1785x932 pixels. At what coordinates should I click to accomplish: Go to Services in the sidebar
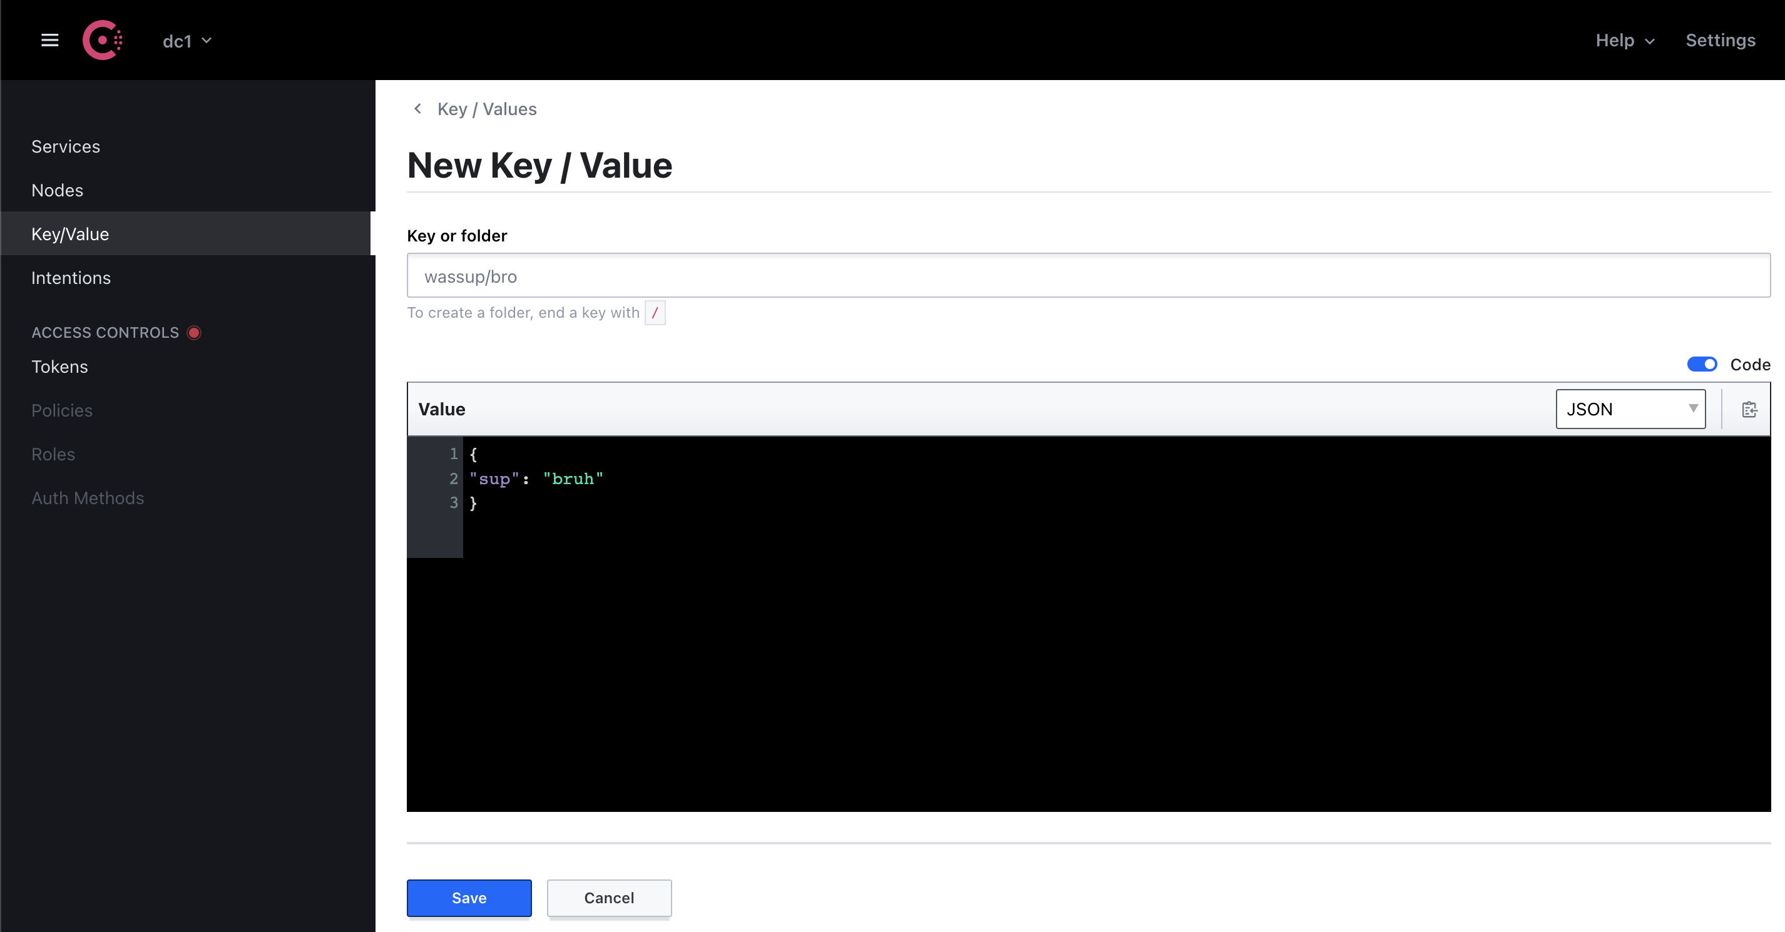[66, 147]
